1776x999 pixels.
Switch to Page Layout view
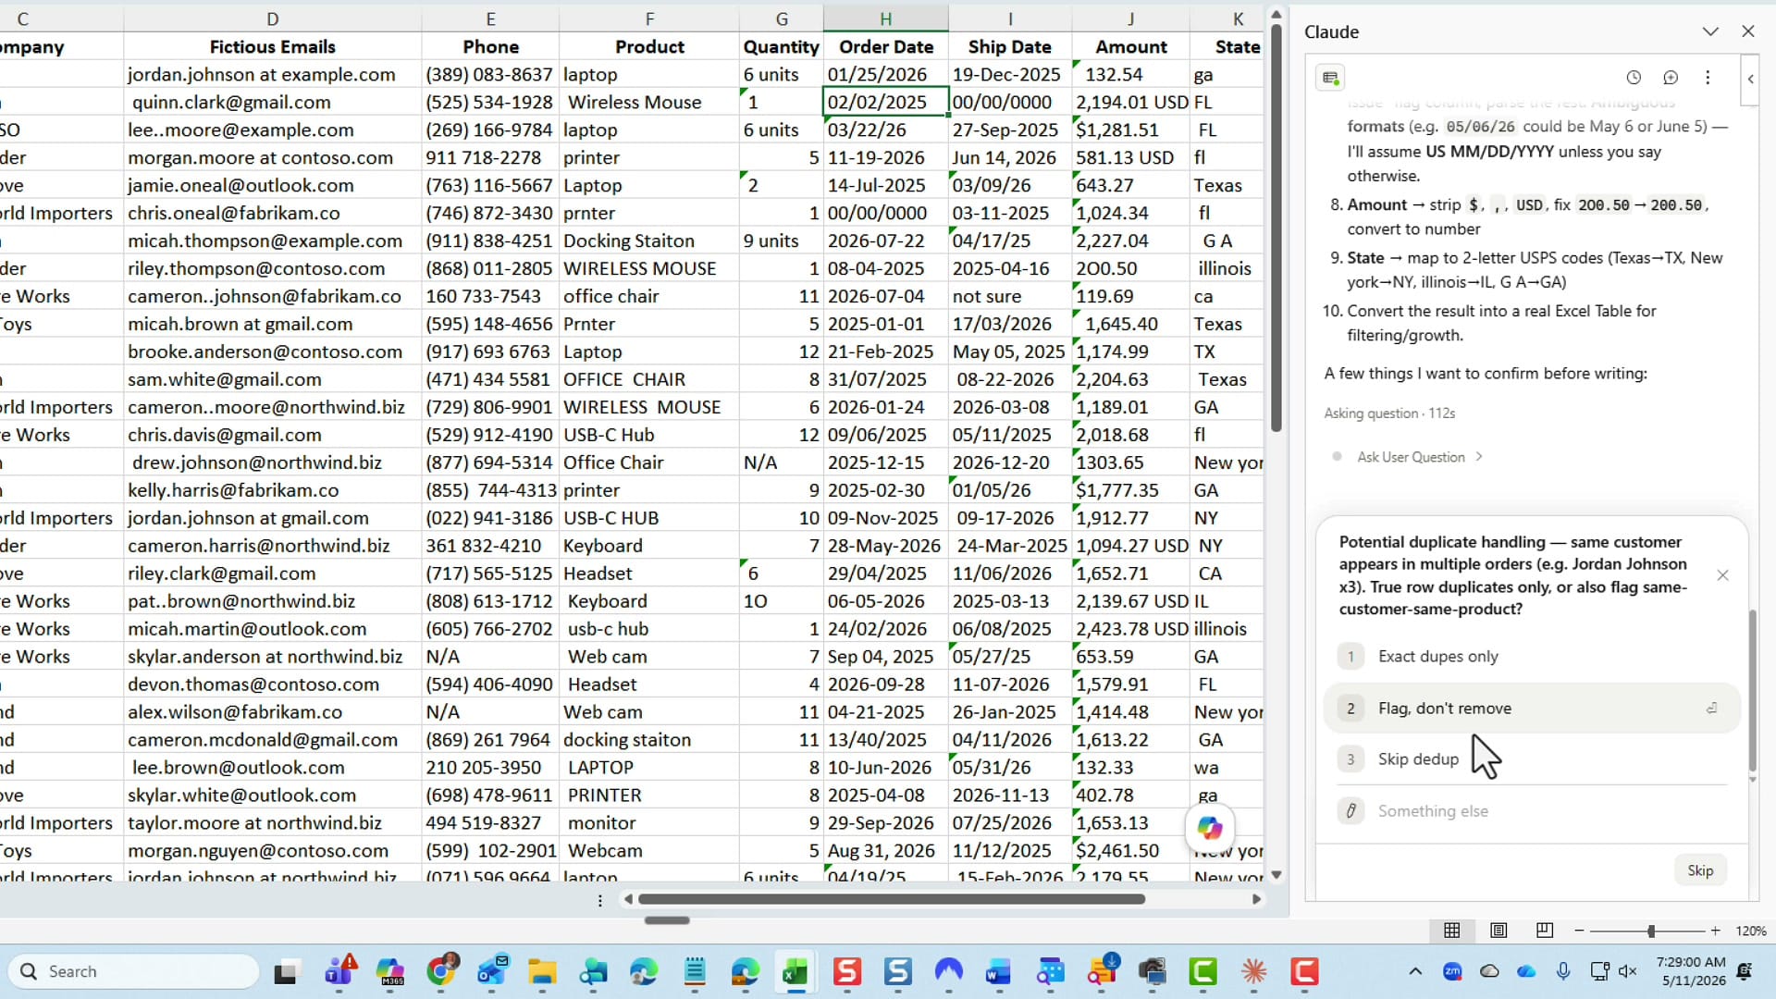[x=1498, y=931]
